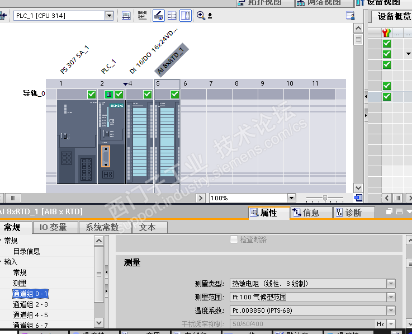412x334 pixels.
Task: Open the 测量类型 dropdown
Action: [391, 284]
